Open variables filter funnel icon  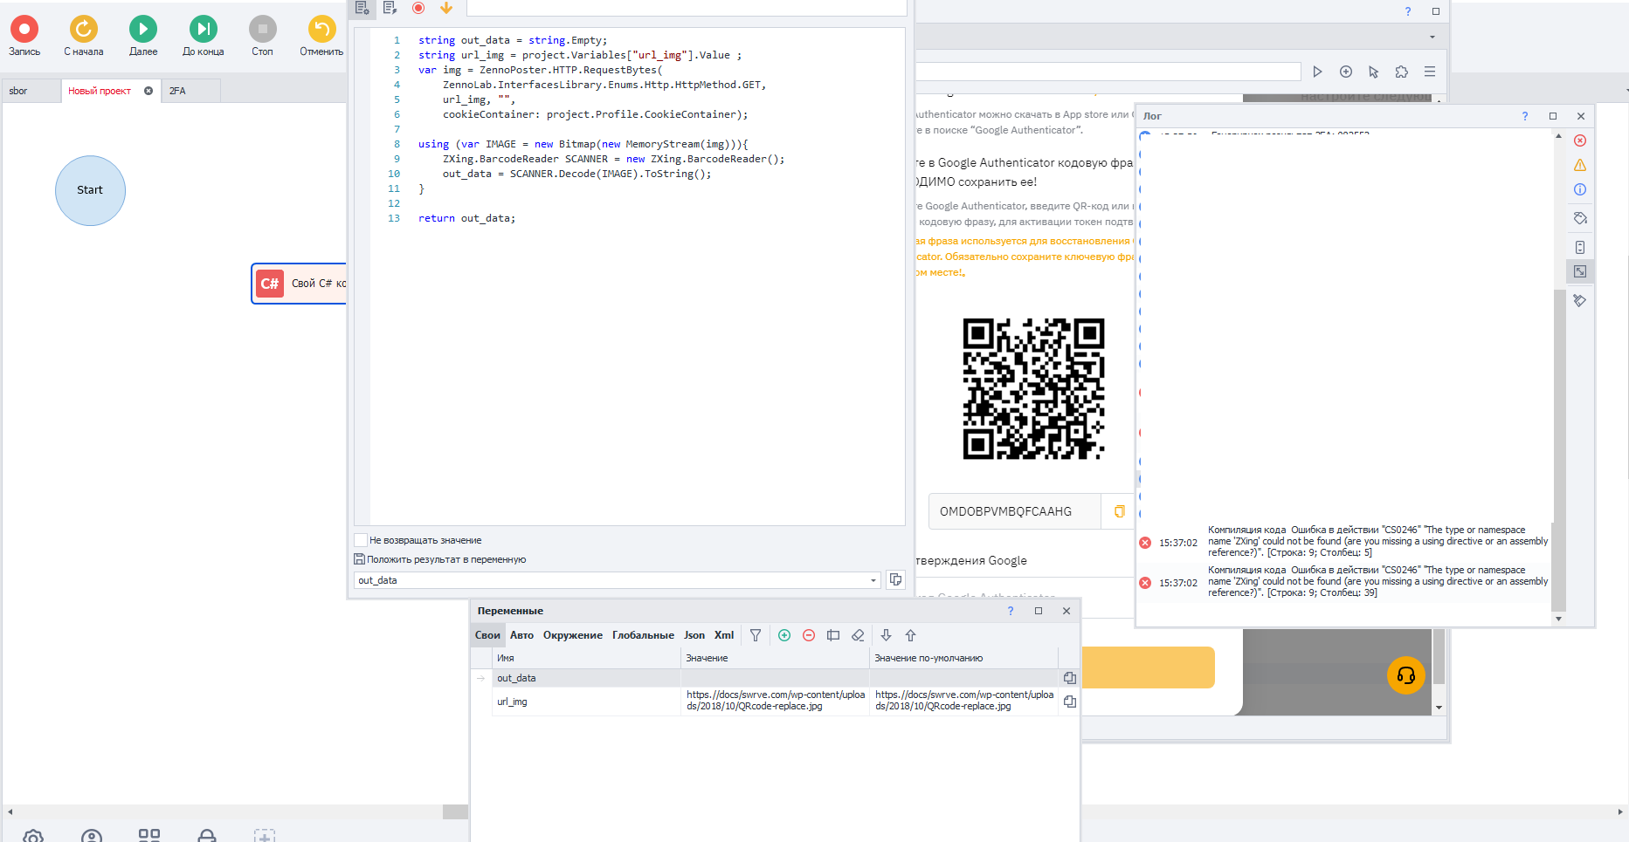pyautogui.click(x=756, y=635)
